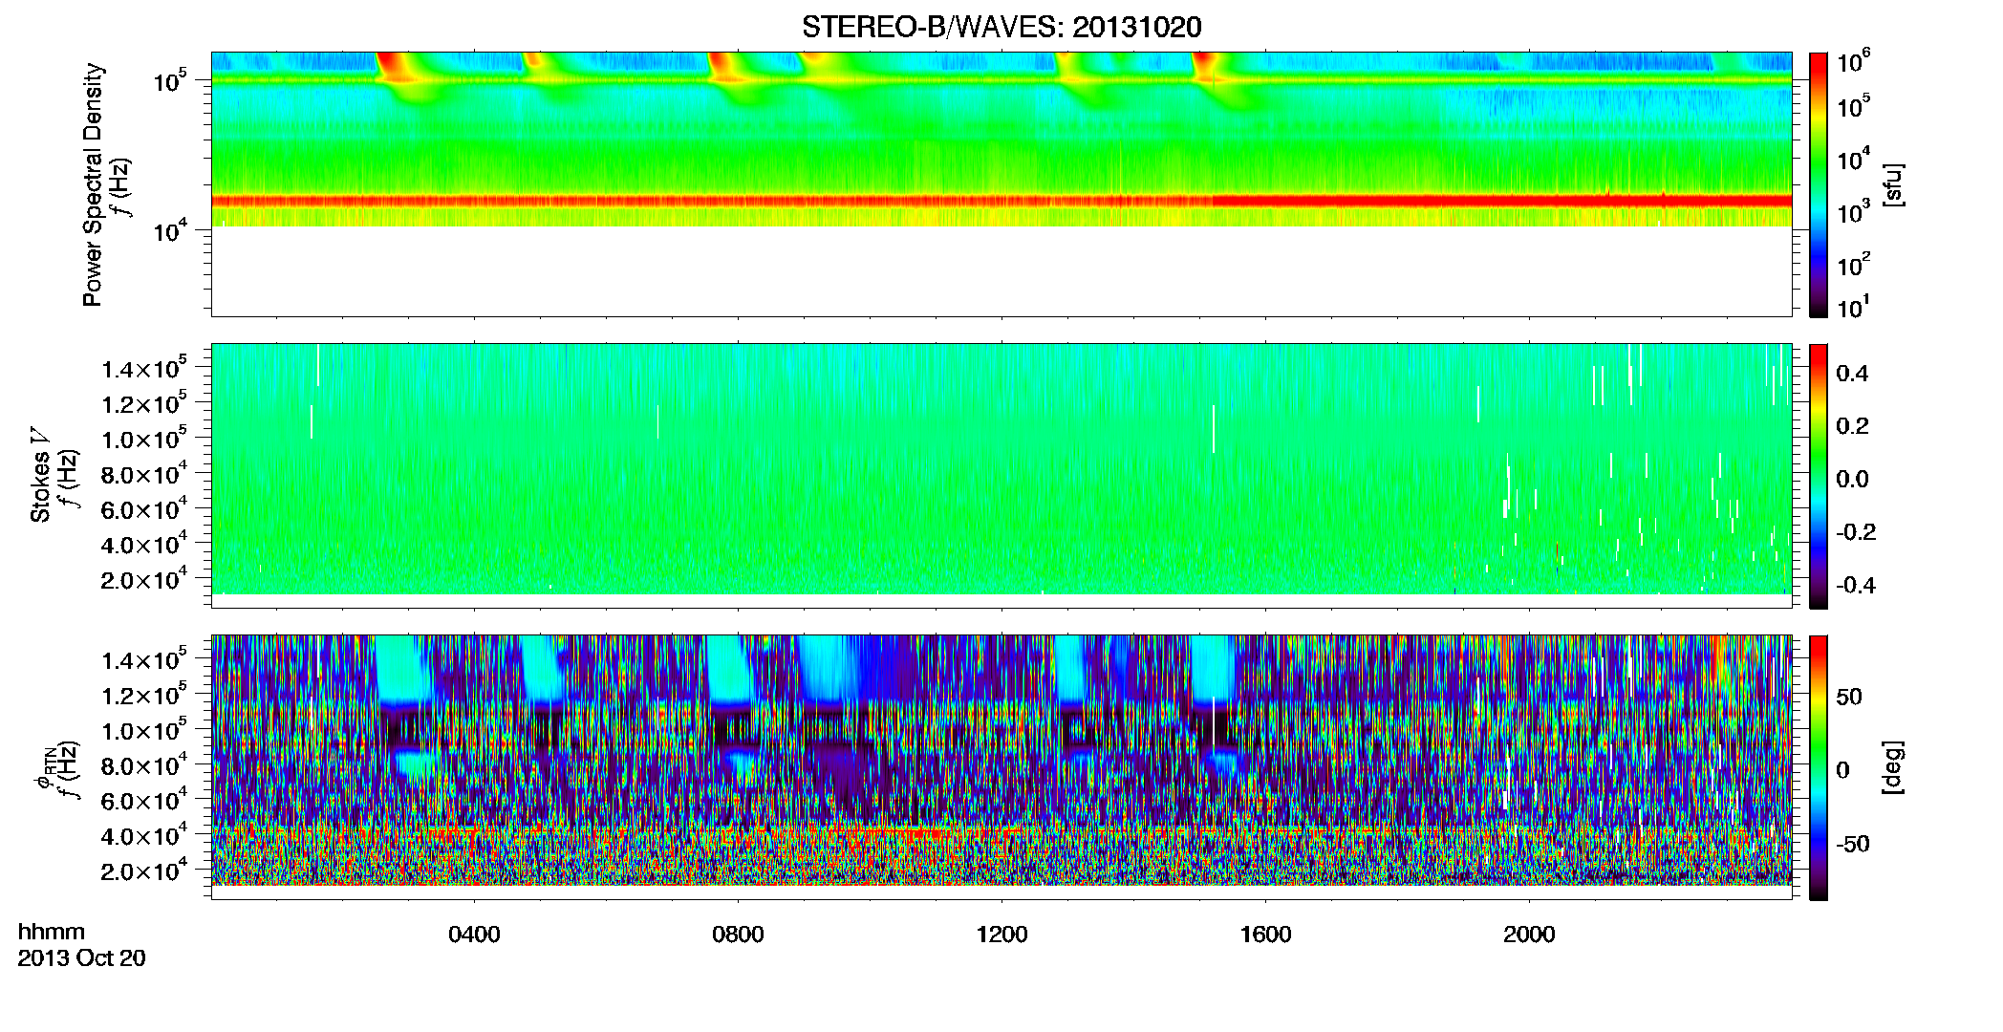The height and width of the screenshot is (1032, 2003).
Task: Click the 1600 time axis label
Action: click(1265, 935)
